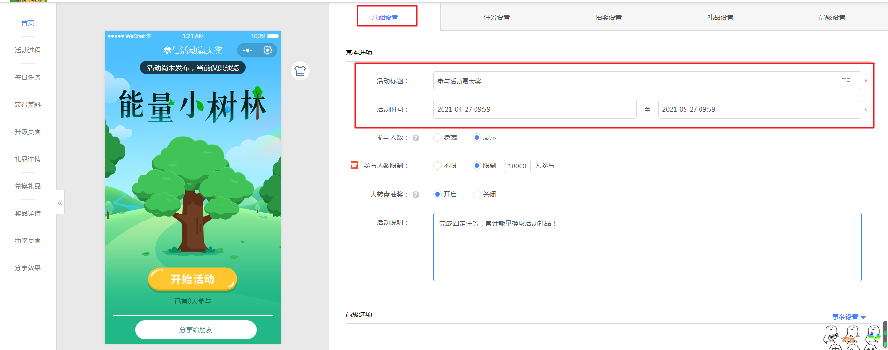Screen dimensions: 888x350
Task: Open the 礼品设置 tab
Action: tap(721, 17)
